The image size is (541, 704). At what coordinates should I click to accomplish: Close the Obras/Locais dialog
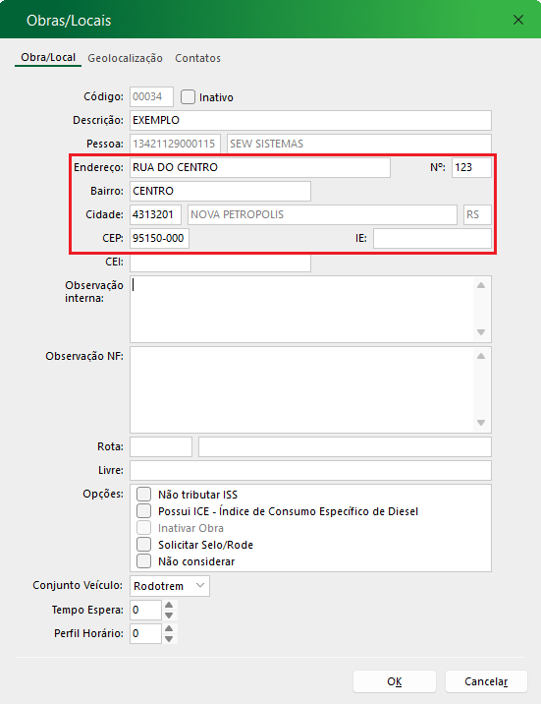click(x=518, y=20)
